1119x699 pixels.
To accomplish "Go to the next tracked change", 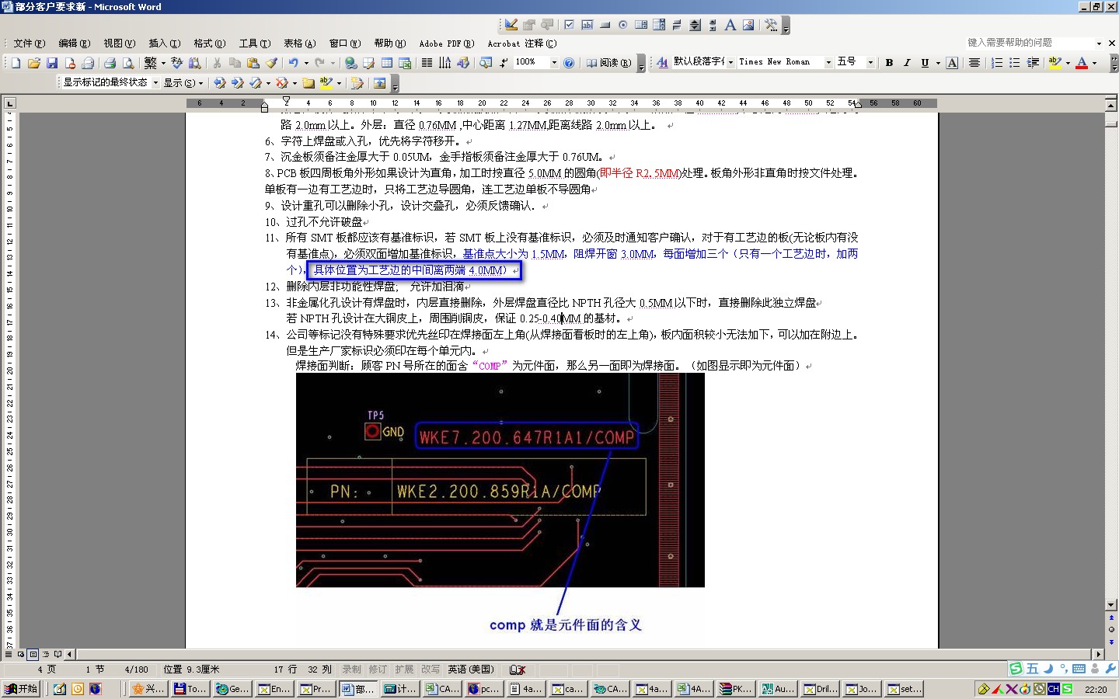I will (x=238, y=82).
